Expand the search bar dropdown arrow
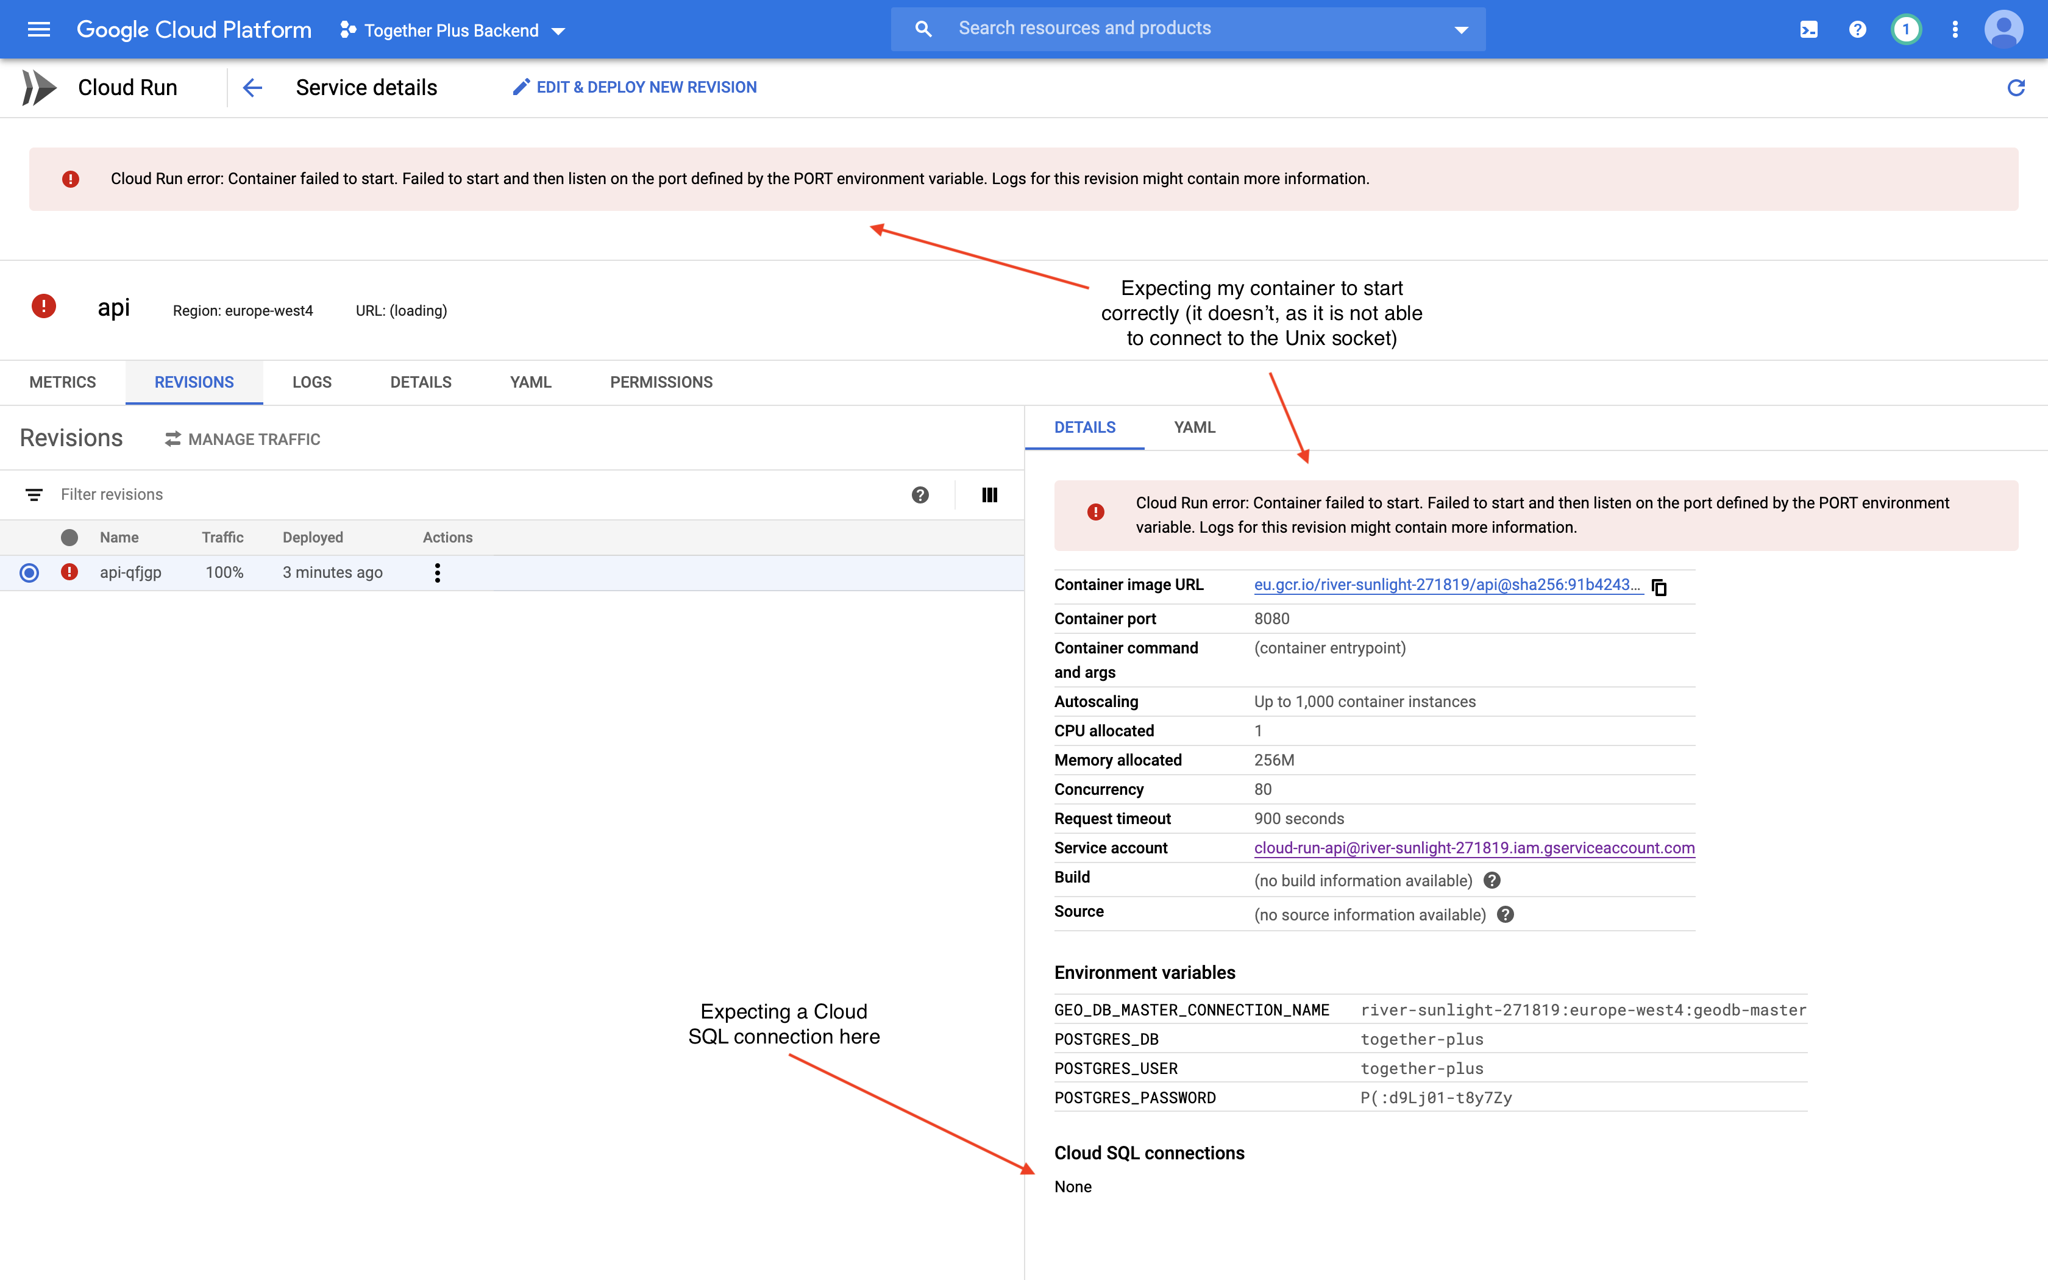This screenshot has height=1280, width=2048. click(1460, 30)
